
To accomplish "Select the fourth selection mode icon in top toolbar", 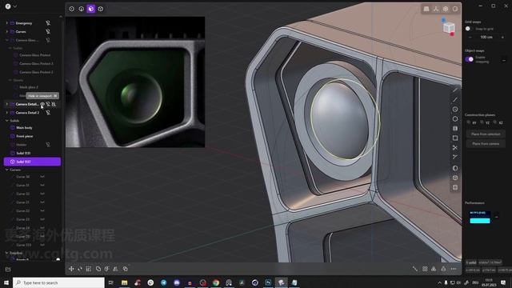I will 101,9.
